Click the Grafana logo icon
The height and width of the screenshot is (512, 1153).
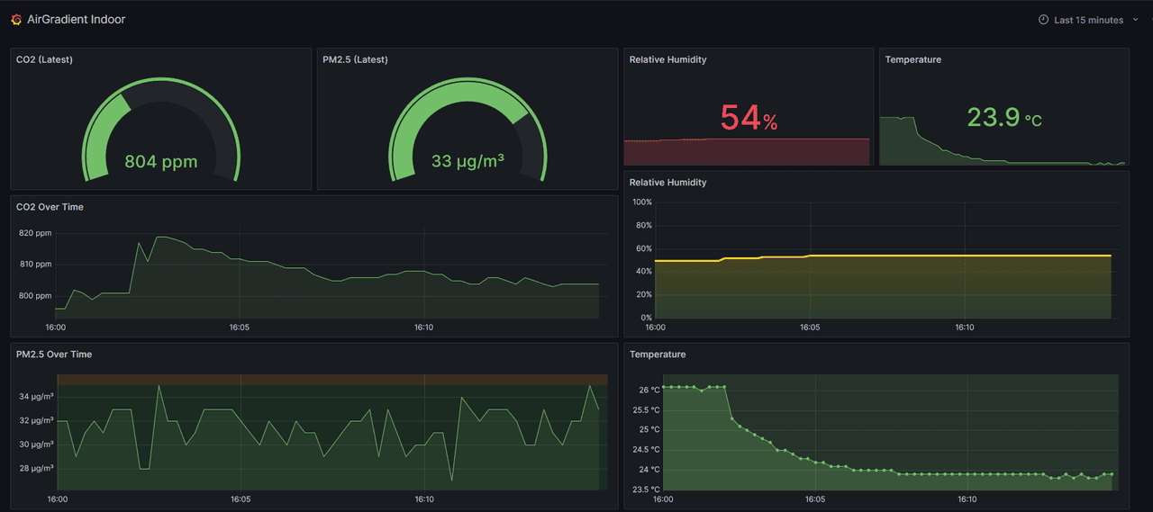(x=16, y=20)
